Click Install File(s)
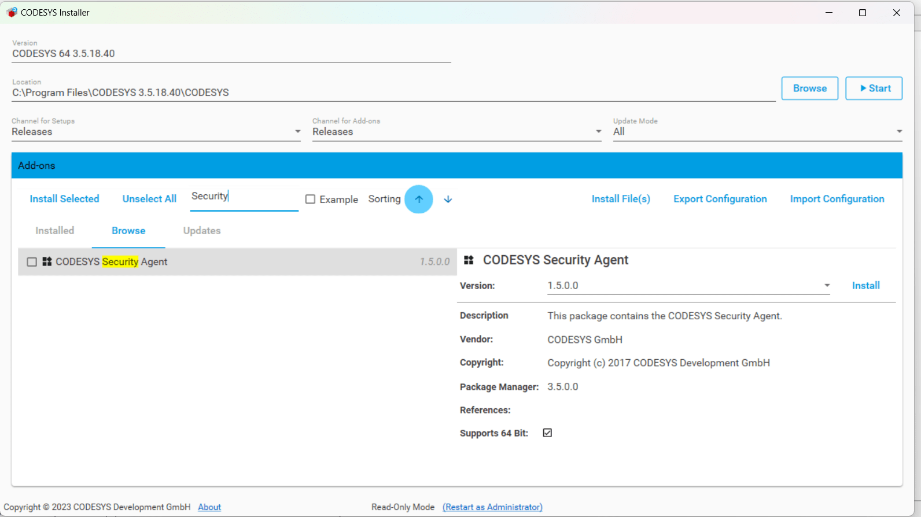The image size is (921, 517). [621, 199]
